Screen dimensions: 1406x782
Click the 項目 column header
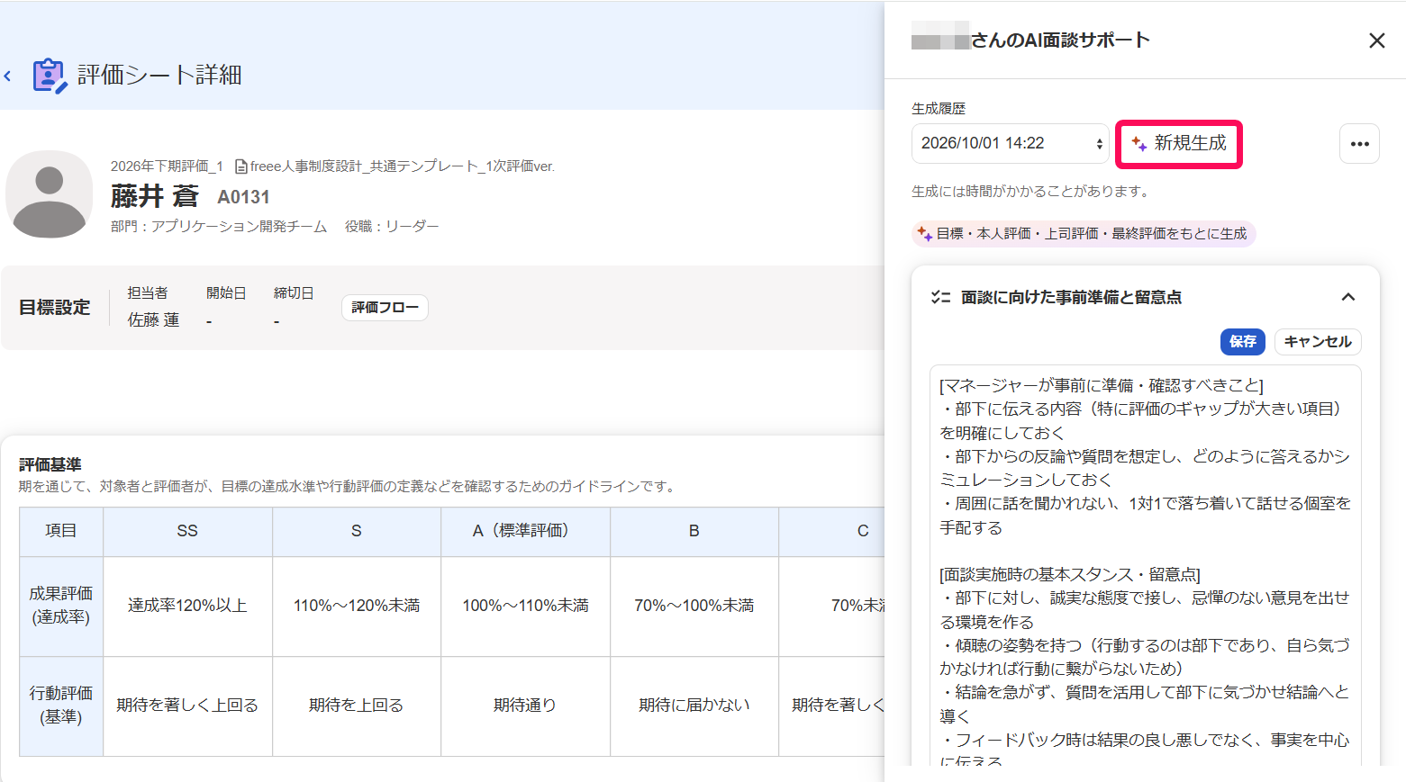[x=61, y=532]
